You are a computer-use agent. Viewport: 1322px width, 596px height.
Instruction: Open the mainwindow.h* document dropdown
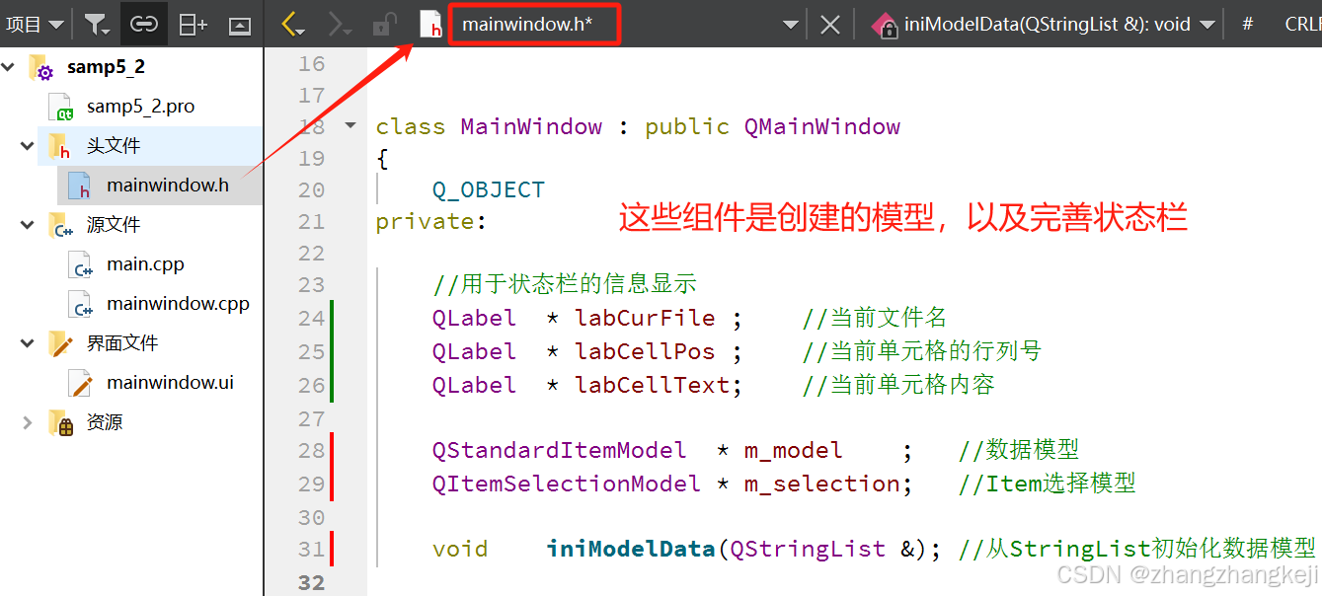coord(791,25)
